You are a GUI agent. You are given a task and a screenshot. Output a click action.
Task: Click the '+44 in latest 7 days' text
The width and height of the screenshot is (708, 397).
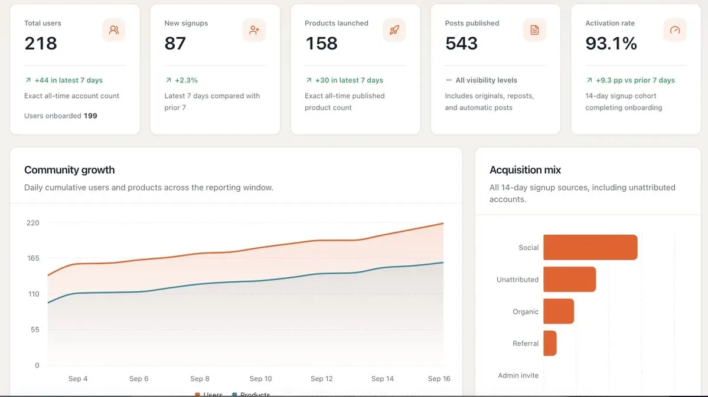(x=68, y=80)
